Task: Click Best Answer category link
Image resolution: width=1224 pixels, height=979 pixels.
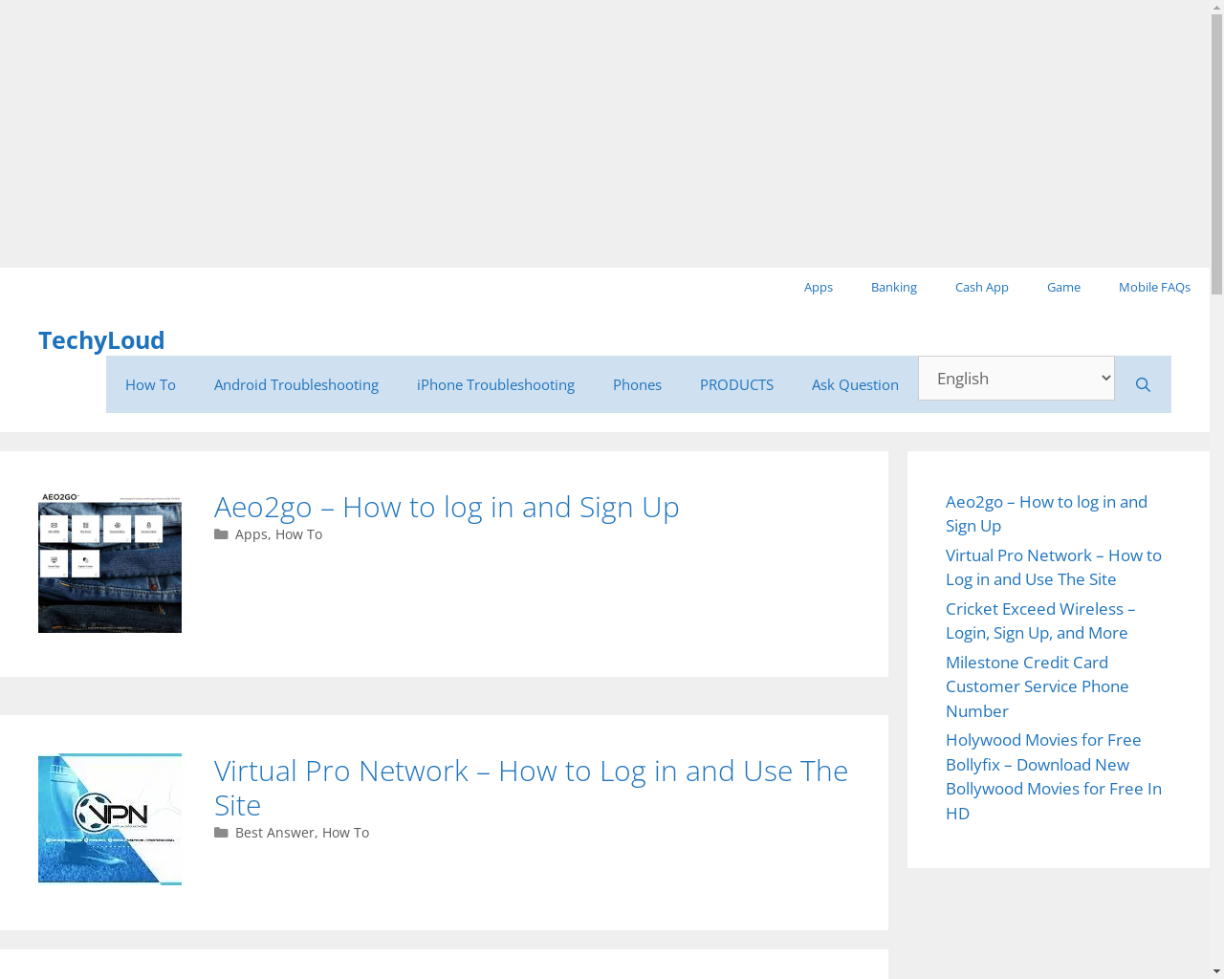Action: [274, 833]
